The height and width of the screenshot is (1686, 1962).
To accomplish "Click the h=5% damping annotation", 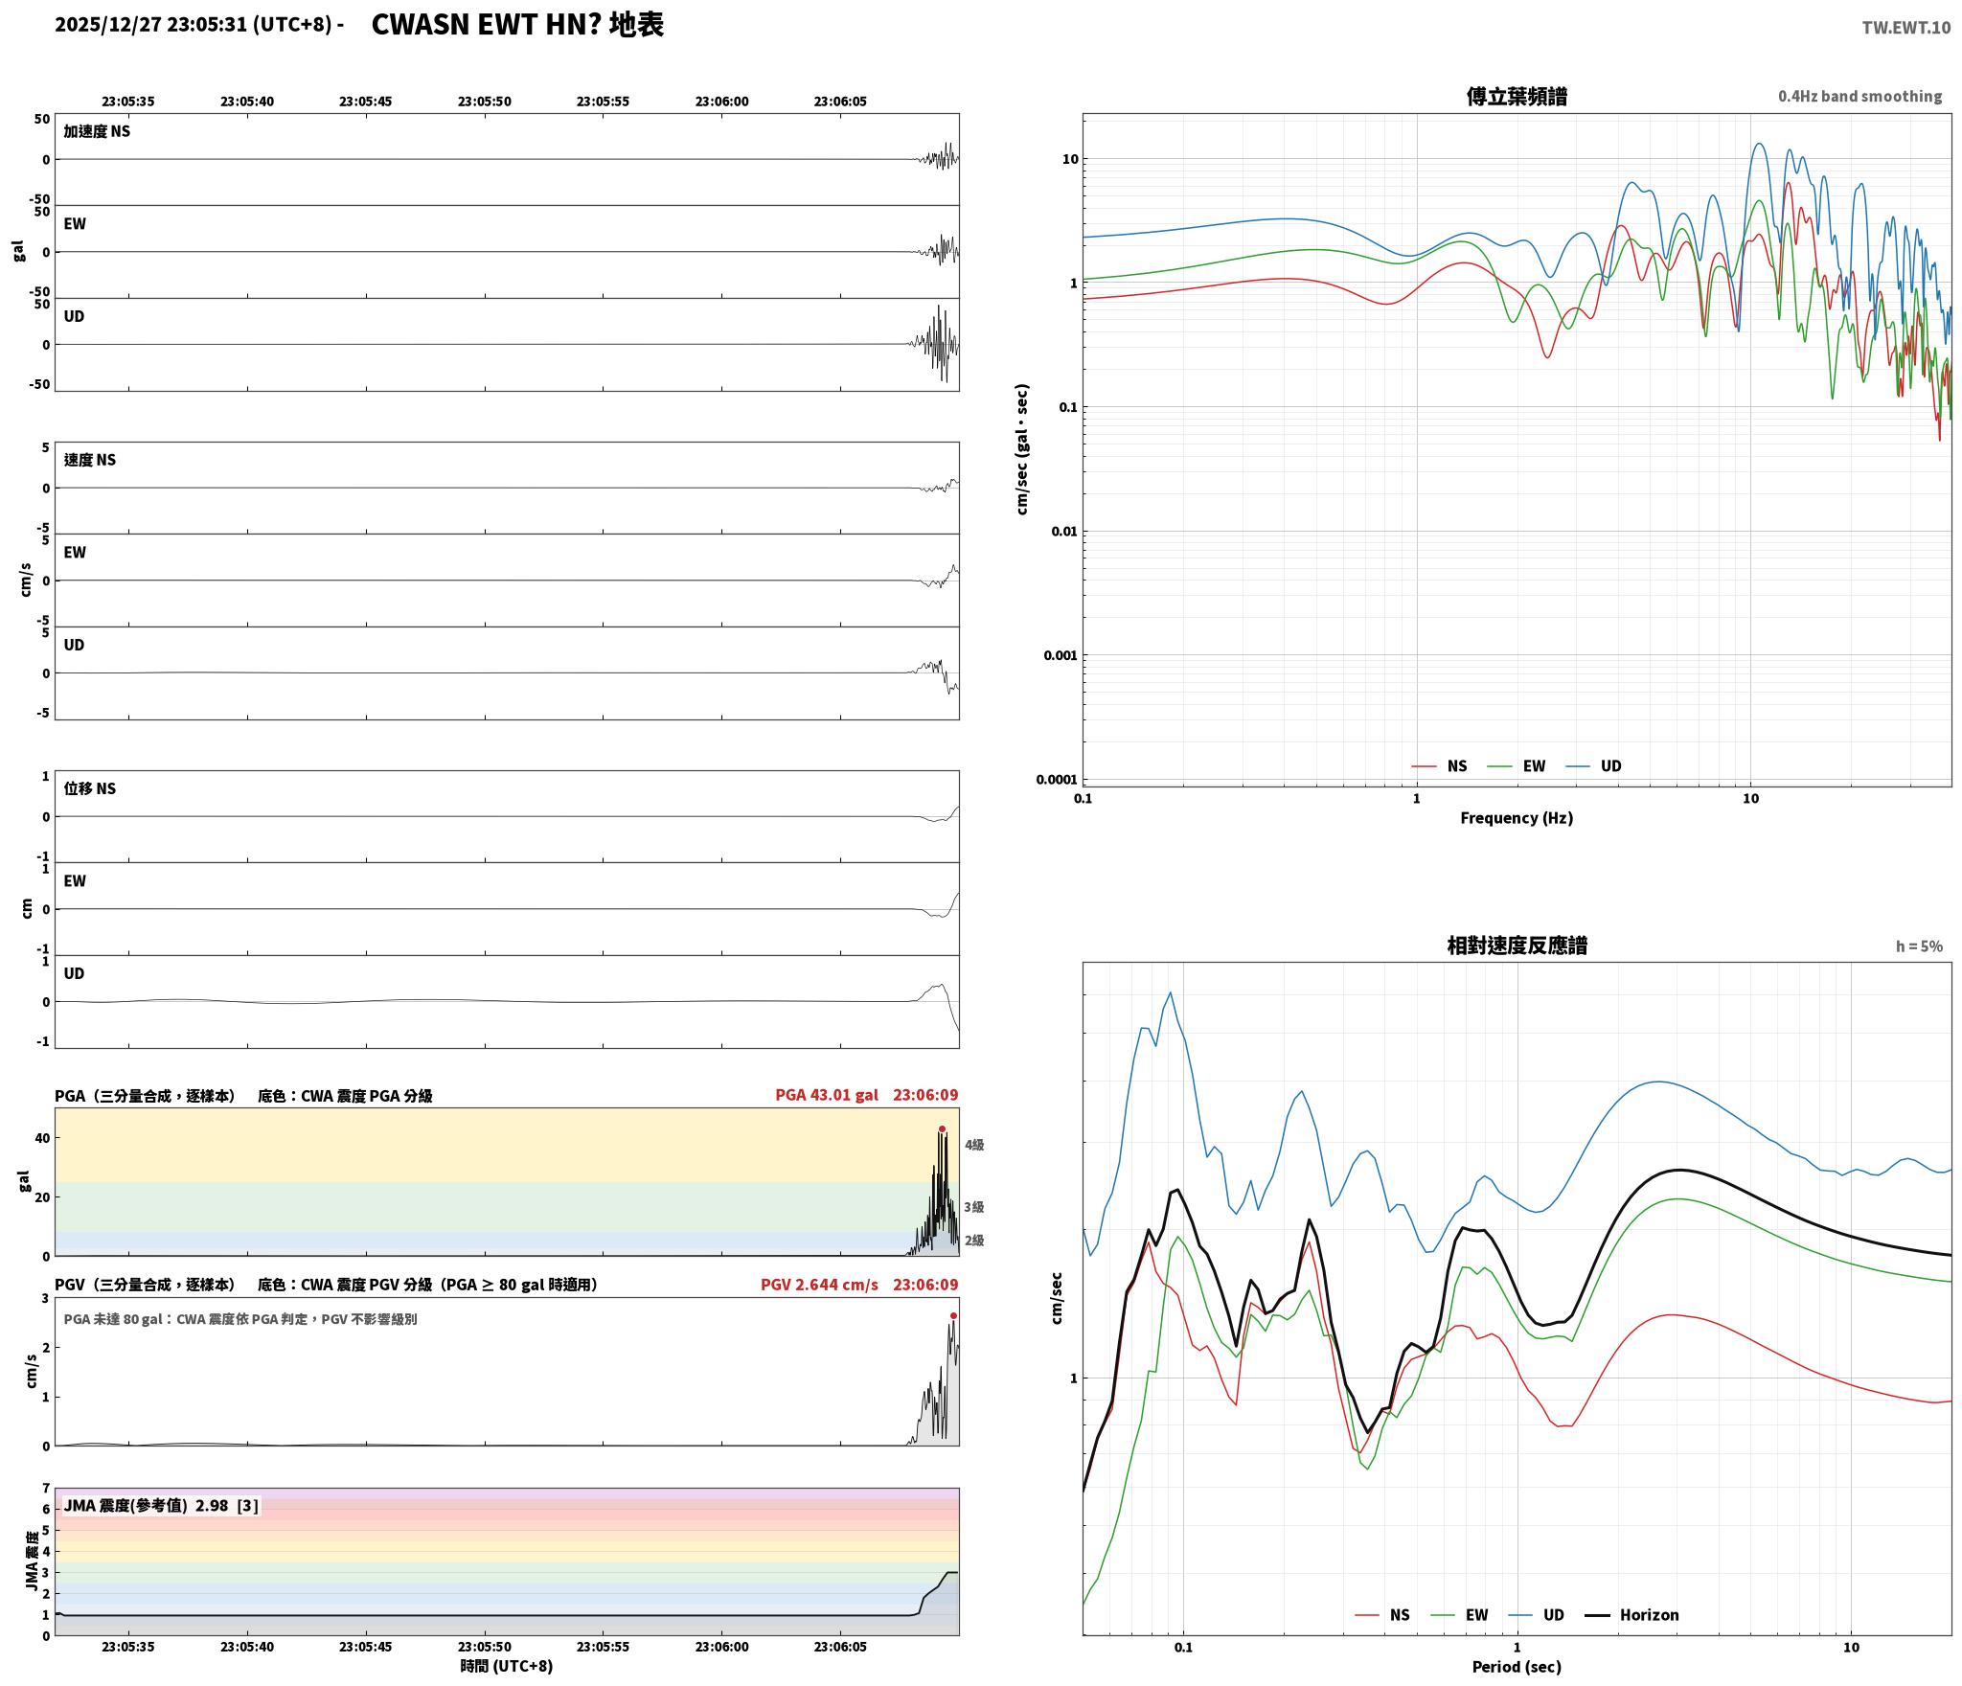I will pos(1919,946).
